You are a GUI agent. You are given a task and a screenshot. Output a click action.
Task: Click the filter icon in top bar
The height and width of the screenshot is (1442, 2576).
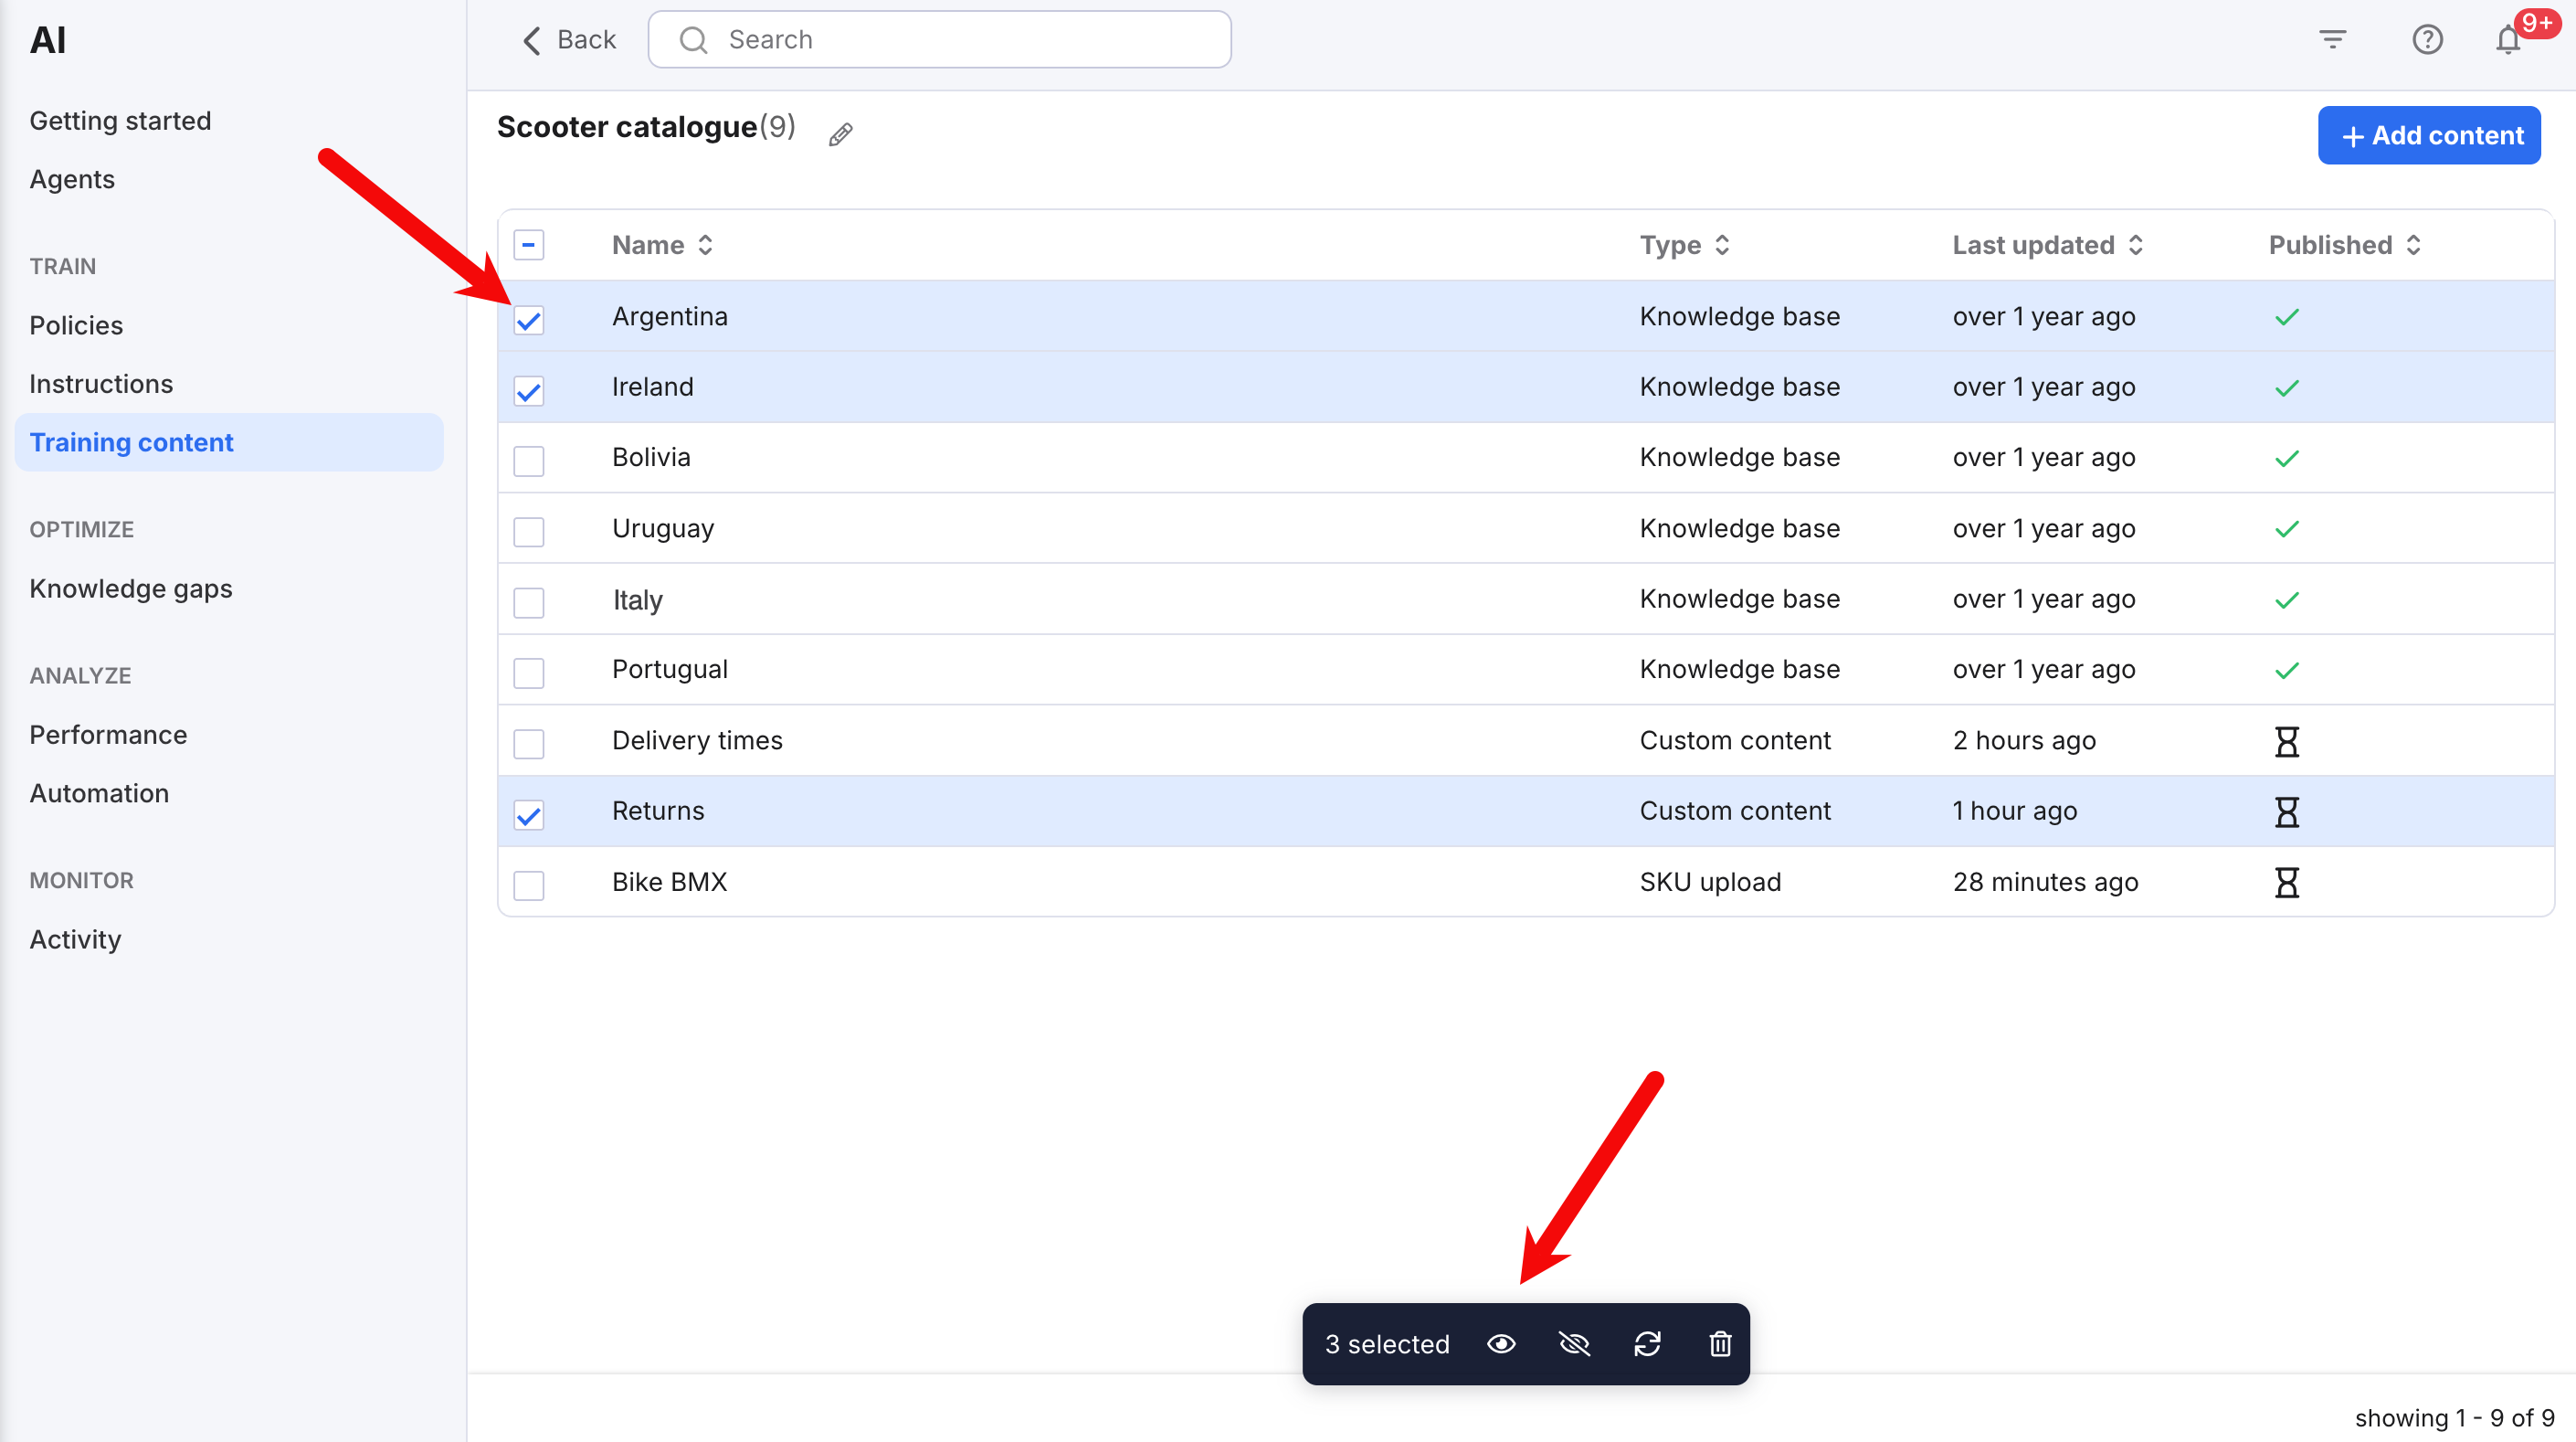tap(2333, 40)
